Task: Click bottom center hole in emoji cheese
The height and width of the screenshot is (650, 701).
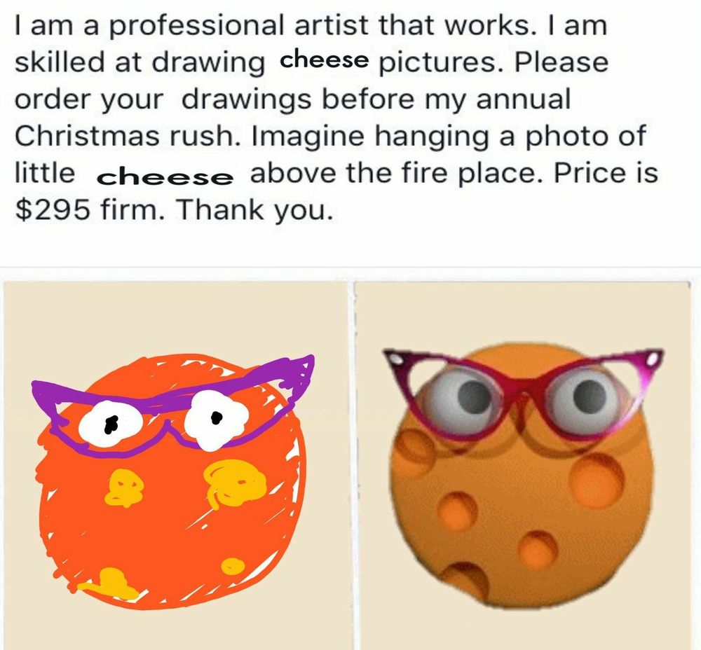Action: 538,549
